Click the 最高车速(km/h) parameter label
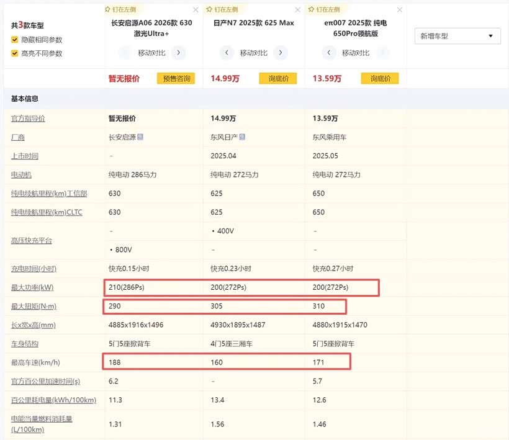Screen dimensions: 509x440 click(x=36, y=362)
